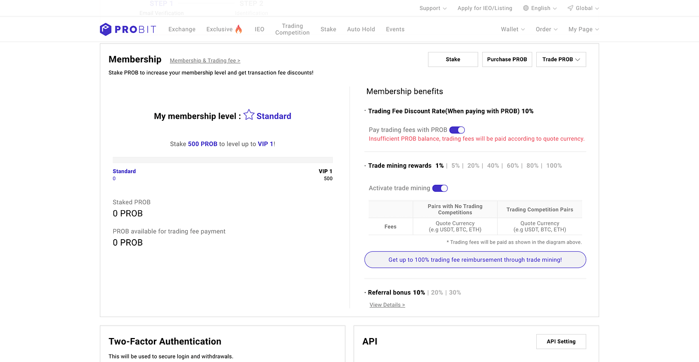The image size is (699, 362).
Task: Navigate to Events
Action: click(395, 29)
